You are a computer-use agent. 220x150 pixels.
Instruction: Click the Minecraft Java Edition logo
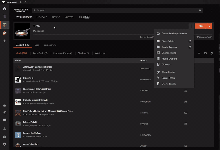pos(21,10)
